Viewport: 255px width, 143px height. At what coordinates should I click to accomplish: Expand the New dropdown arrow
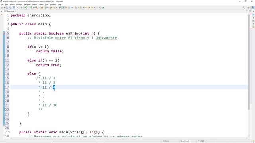point(5,8)
